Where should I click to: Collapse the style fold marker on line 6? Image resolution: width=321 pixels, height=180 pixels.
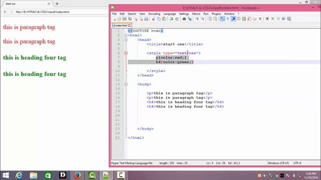tap(126, 53)
